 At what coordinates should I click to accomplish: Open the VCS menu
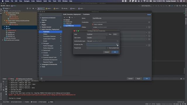(x=59, y=1)
